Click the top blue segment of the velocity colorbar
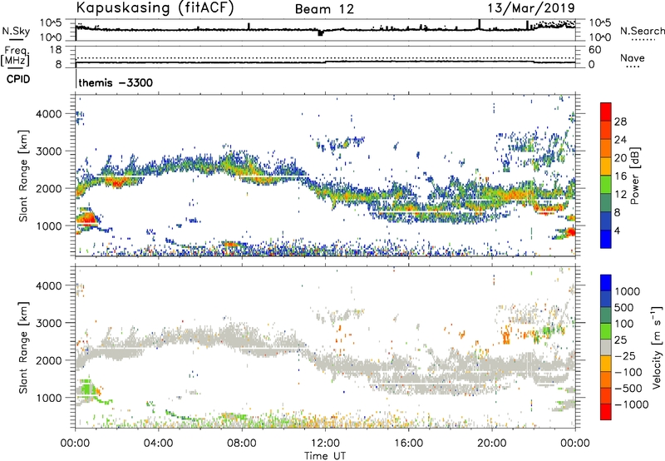 pyautogui.click(x=606, y=283)
